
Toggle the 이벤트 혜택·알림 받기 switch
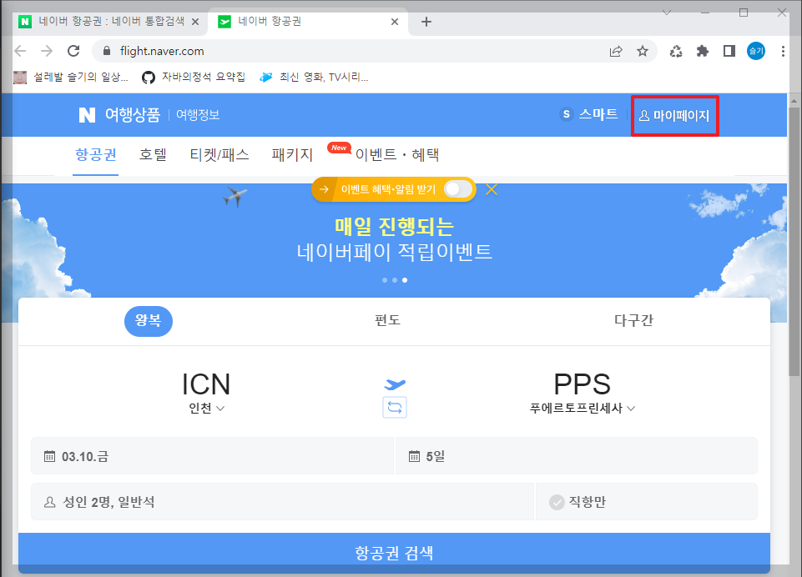click(x=458, y=189)
